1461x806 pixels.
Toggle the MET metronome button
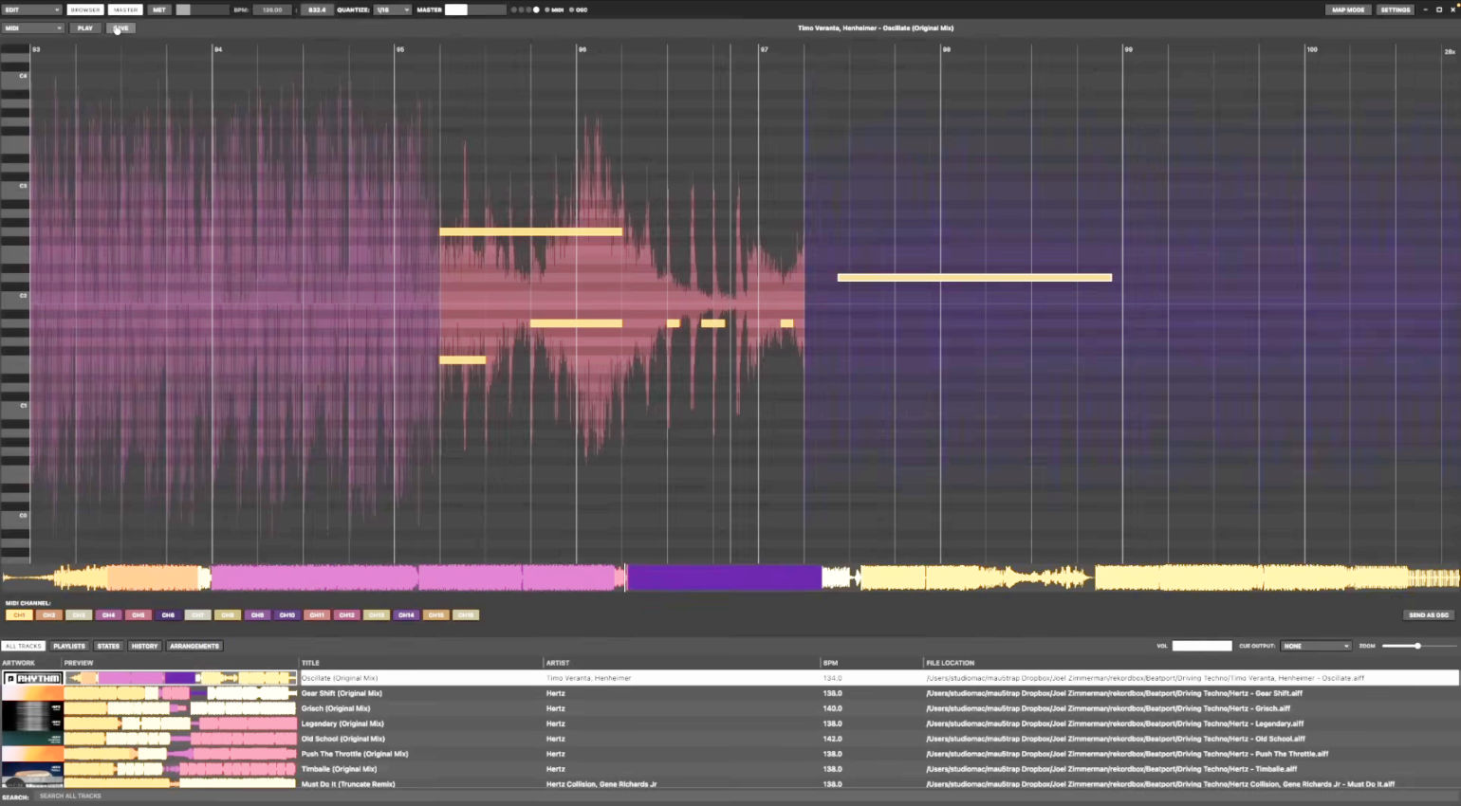pos(159,9)
